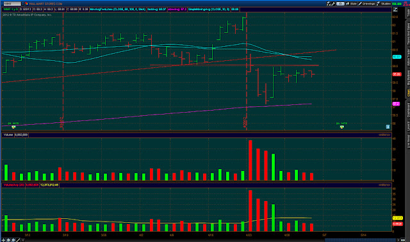Open the Style menu
410x242 pixels.
(352, 4)
